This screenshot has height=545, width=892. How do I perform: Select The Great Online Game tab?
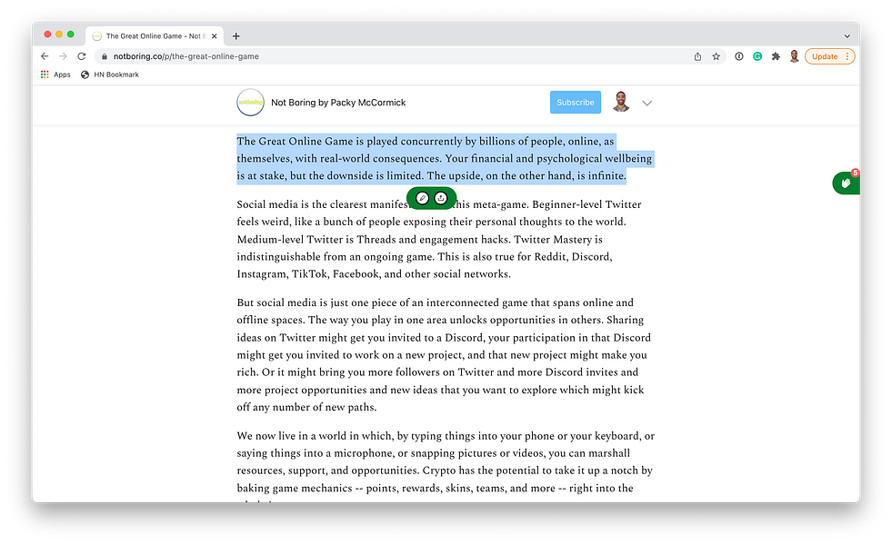tap(155, 35)
